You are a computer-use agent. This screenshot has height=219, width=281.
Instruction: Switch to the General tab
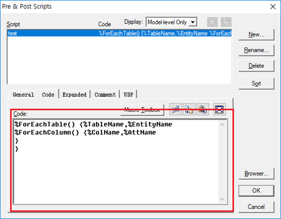[23, 94]
